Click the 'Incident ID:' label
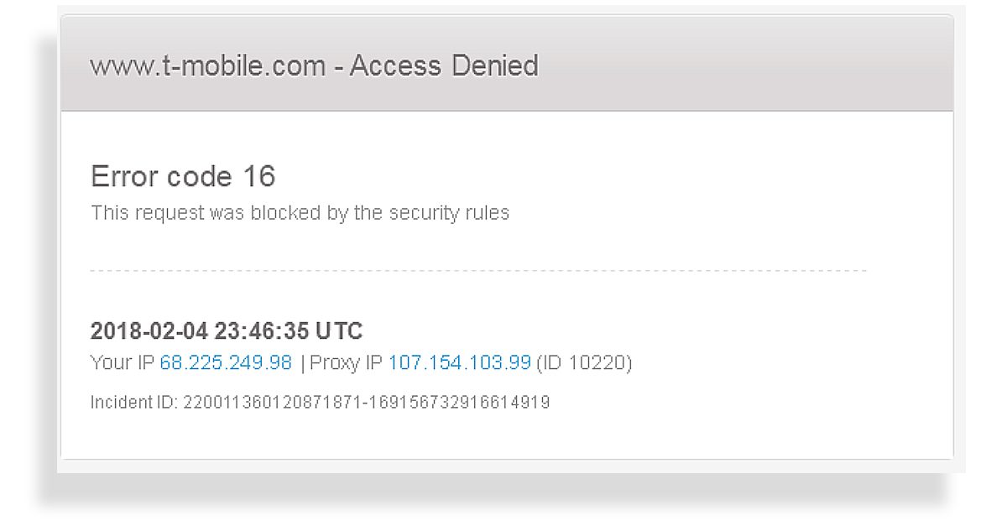1007x526 pixels. tap(133, 403)
